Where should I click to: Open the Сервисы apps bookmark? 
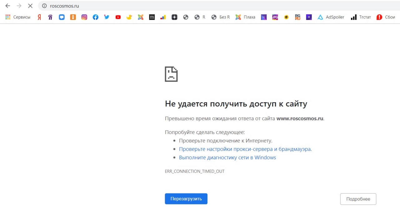pos(18,17)
